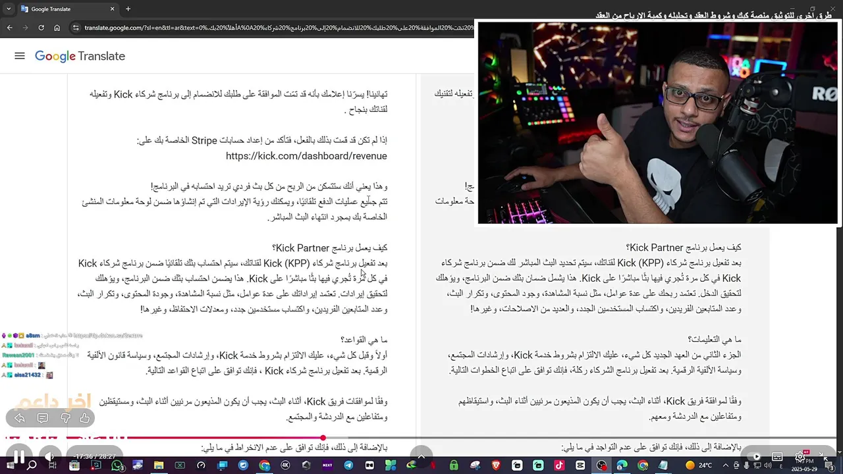Play next video in the player controls
Viewport: 843px width, 474px height.
[x=757, y=456]
